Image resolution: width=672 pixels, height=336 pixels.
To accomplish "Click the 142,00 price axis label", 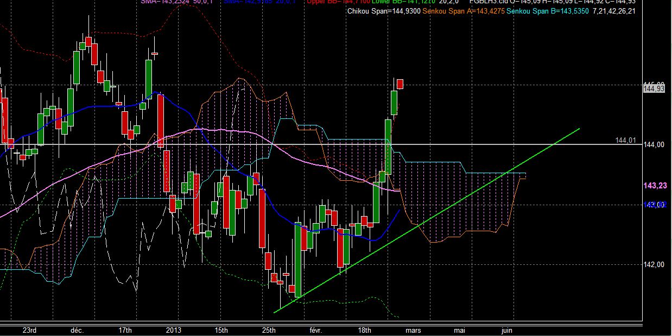I will click(x=654, y=265).
